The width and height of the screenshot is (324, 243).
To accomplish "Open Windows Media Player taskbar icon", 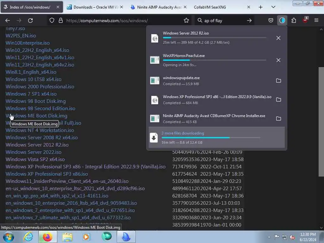I will [86, 237].
